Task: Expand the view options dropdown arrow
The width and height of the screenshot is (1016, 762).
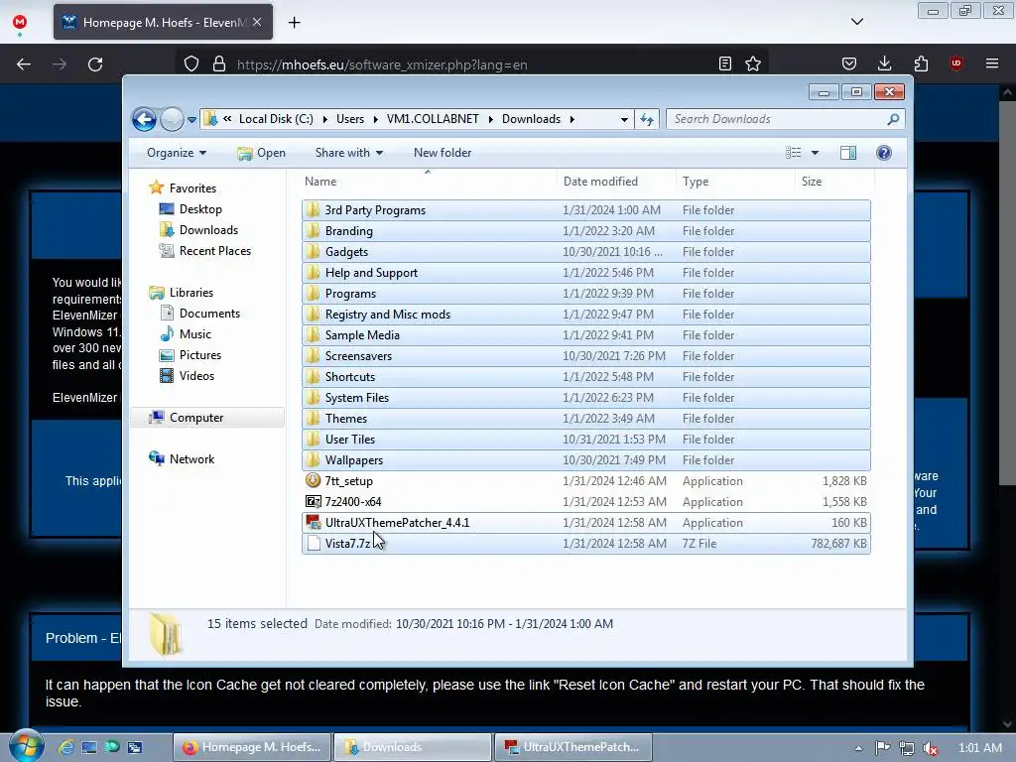Action: tap(816, 153)
